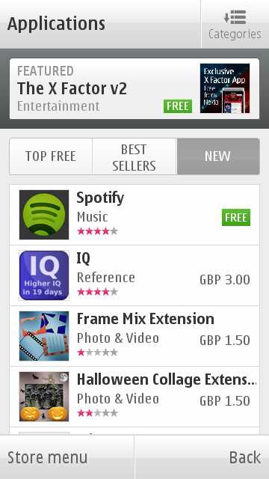Open Halloween Collage Extension listing title
Screen dimensions: 269x479
(167, 379)
